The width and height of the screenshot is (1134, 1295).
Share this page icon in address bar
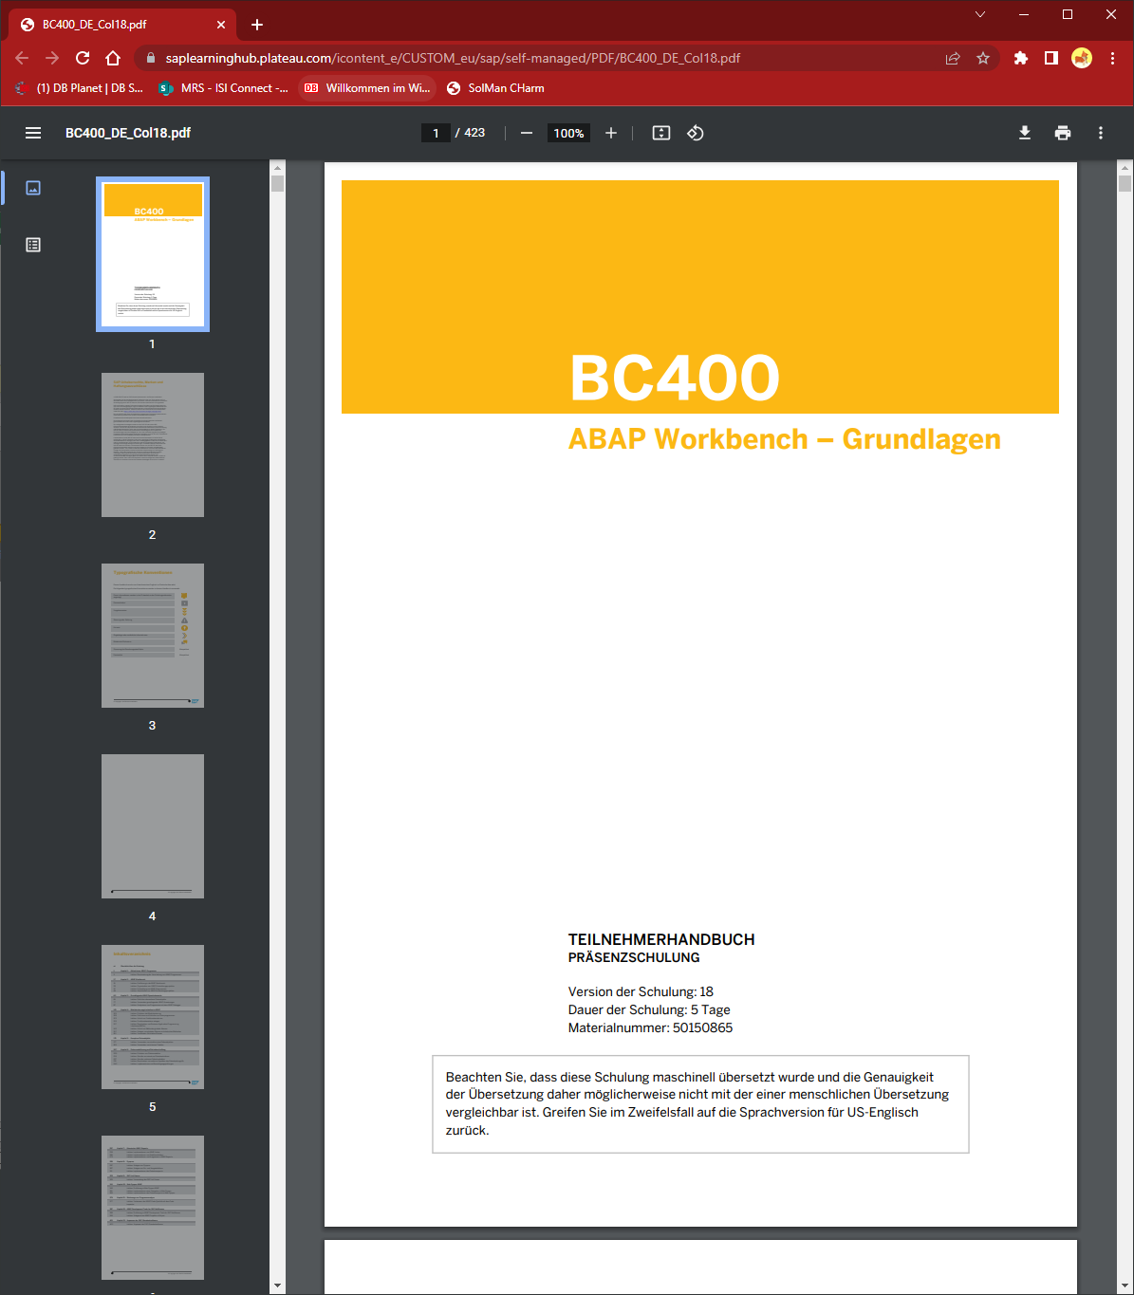tap(953, 58)
